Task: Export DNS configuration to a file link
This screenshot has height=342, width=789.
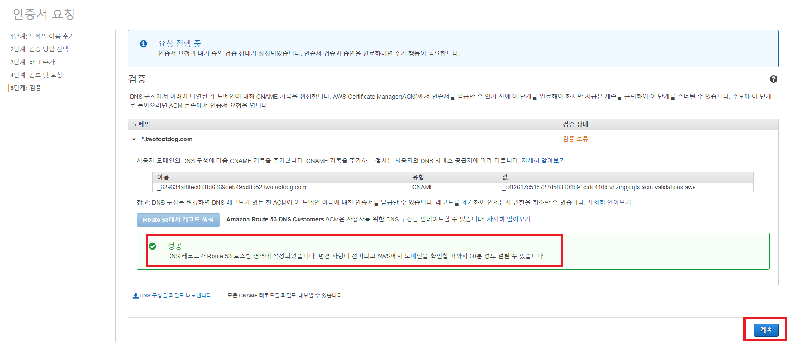Action: click(x=176, y=296)
